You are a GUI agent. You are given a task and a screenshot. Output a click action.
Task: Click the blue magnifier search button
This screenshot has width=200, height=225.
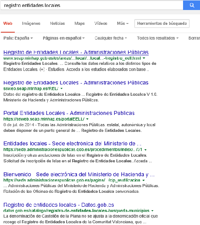click(192, 5)
